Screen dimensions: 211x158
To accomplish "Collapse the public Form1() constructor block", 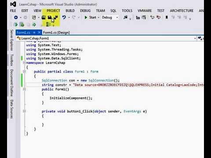I will (x=24, y=89).
